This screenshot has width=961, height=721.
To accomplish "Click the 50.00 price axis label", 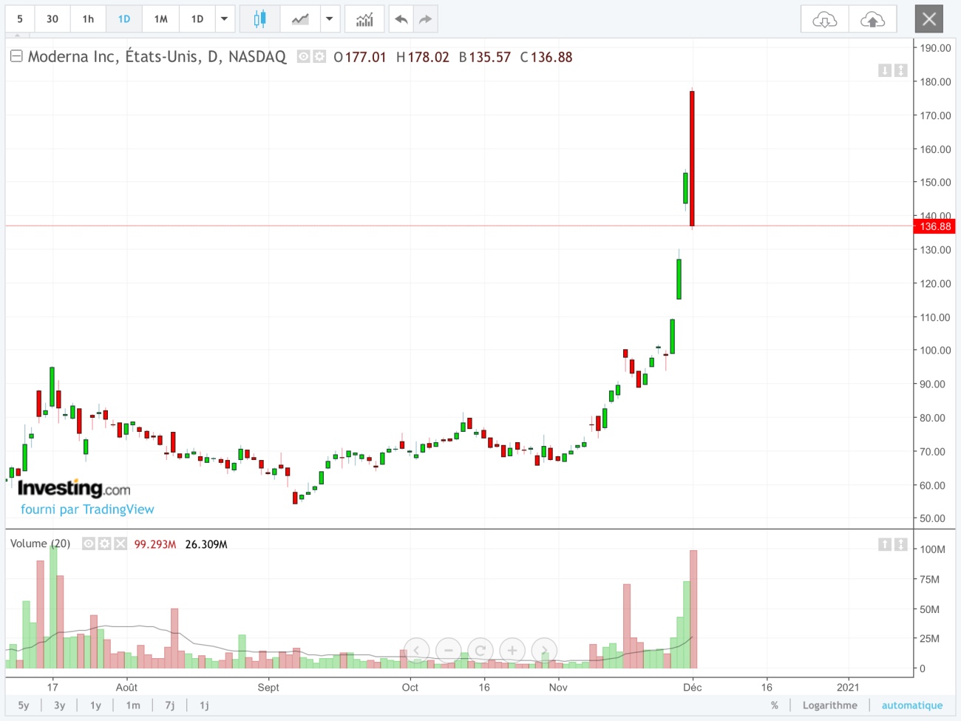I will coord(932,518).
